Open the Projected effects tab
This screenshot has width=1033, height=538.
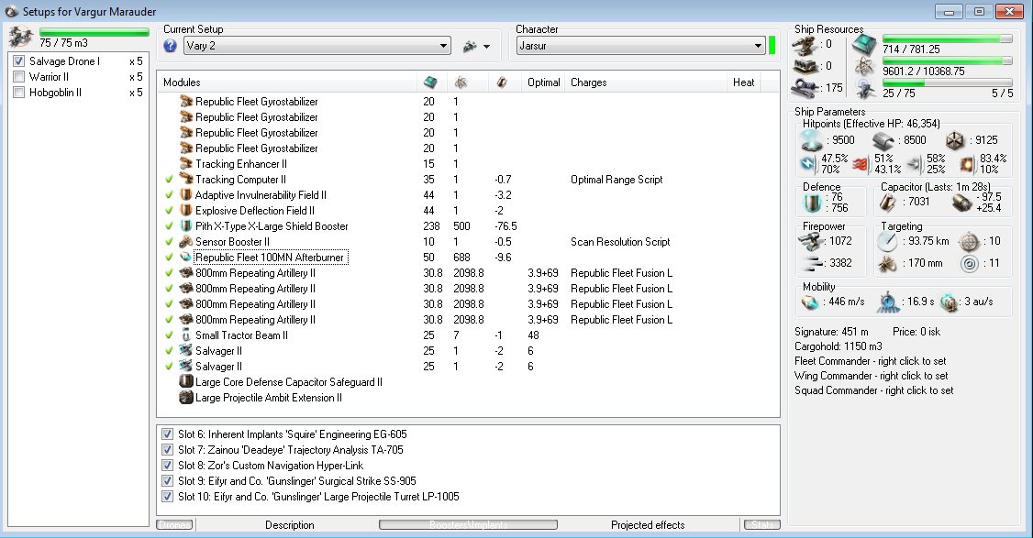(x=648, y=525)
